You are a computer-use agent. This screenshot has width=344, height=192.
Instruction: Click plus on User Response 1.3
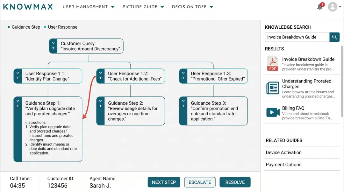(x=183, y=78)
